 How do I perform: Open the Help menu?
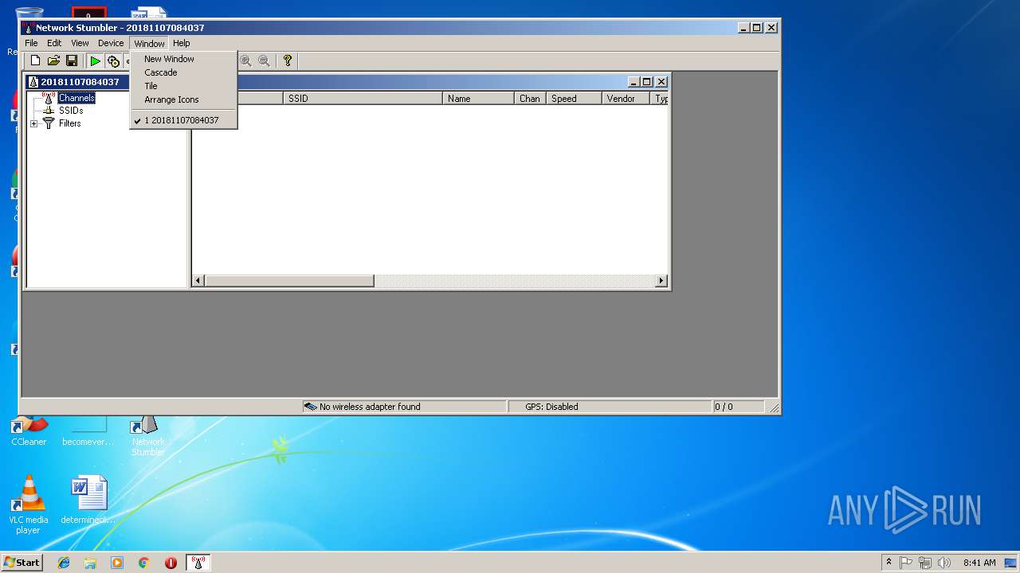click(182, 43)
